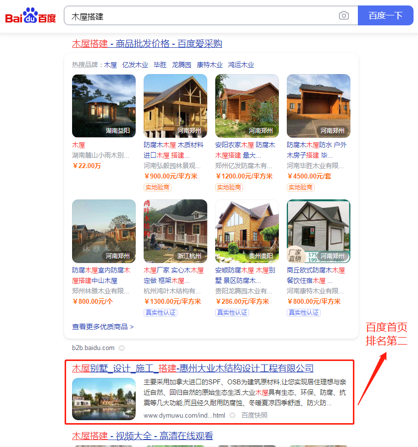Click supplier 湖南麓山小雨木别...
The height and width of the screenshot is (447, 418).
100,155
